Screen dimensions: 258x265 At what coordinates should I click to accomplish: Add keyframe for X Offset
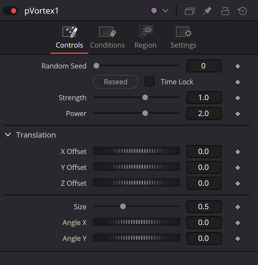(x=237, y=152)
